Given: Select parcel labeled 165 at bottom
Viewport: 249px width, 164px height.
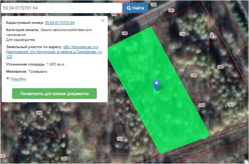Looking at the screenshot, I should [64, 158].
